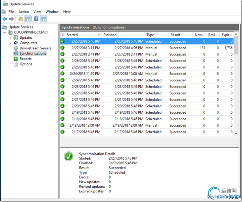This screenshot has width=242, height=202.
Task: Select the 2/23/2018 5:46 PM sync row
Action: coord(147,87)
